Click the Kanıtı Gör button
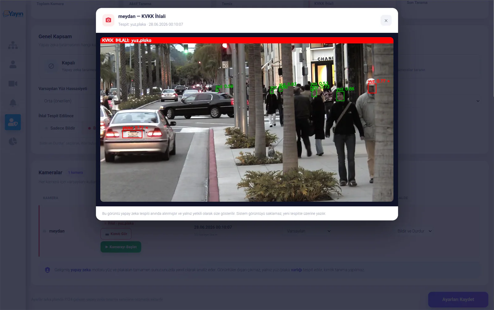This screenshot has height=310, width=494. point(116,234)
